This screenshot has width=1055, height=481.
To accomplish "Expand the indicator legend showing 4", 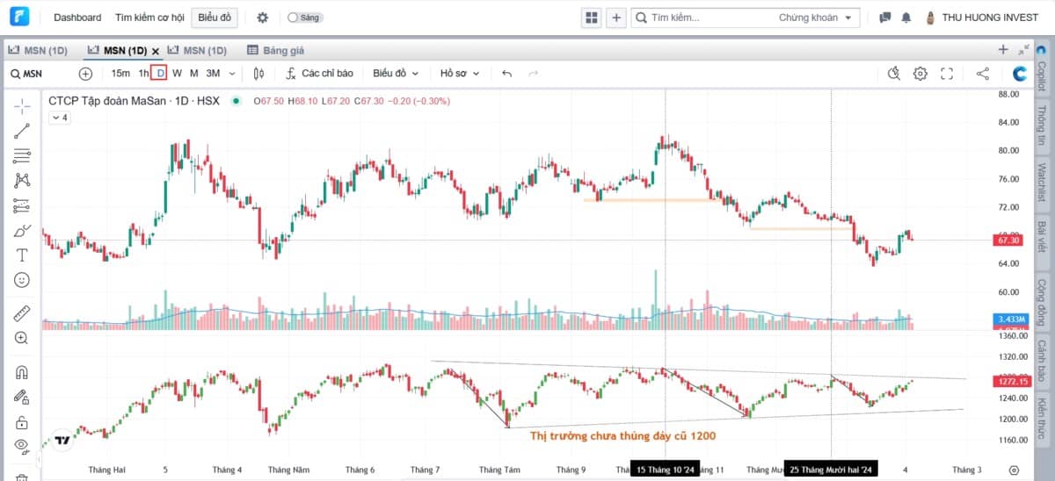I will click(58, 118).
